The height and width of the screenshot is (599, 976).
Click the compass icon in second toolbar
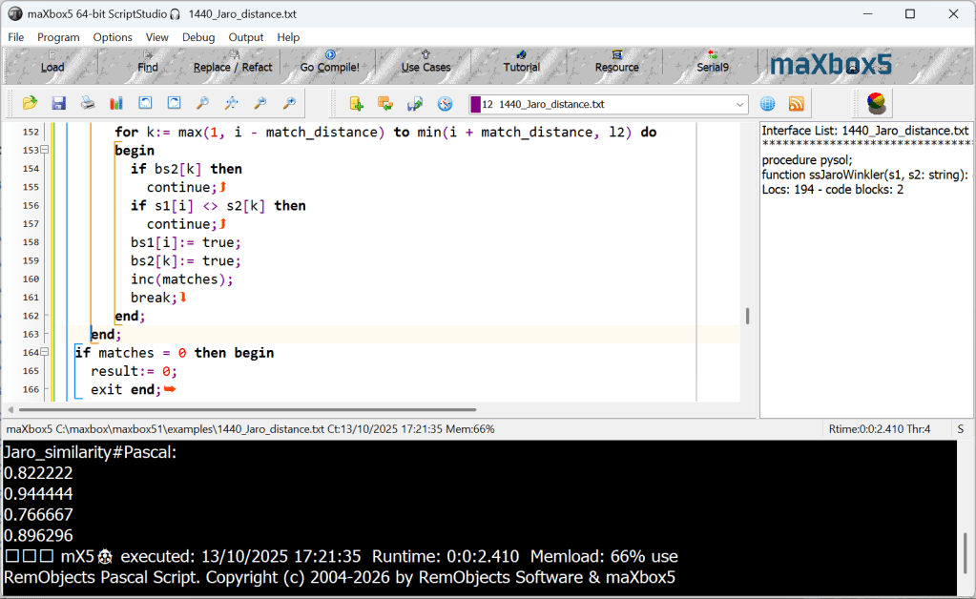[x=445, y=104]
